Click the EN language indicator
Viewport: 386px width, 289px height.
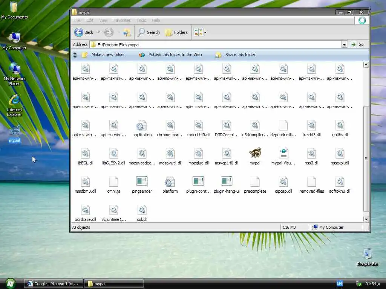point(339,283)
